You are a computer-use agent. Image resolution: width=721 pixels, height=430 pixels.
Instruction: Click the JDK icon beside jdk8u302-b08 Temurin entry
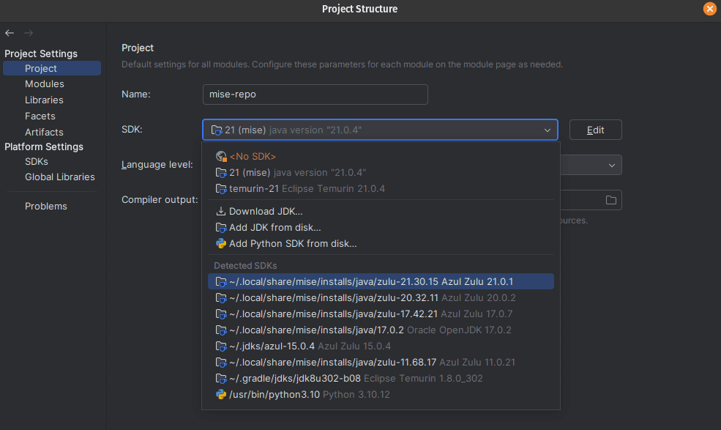pos(221,378)
